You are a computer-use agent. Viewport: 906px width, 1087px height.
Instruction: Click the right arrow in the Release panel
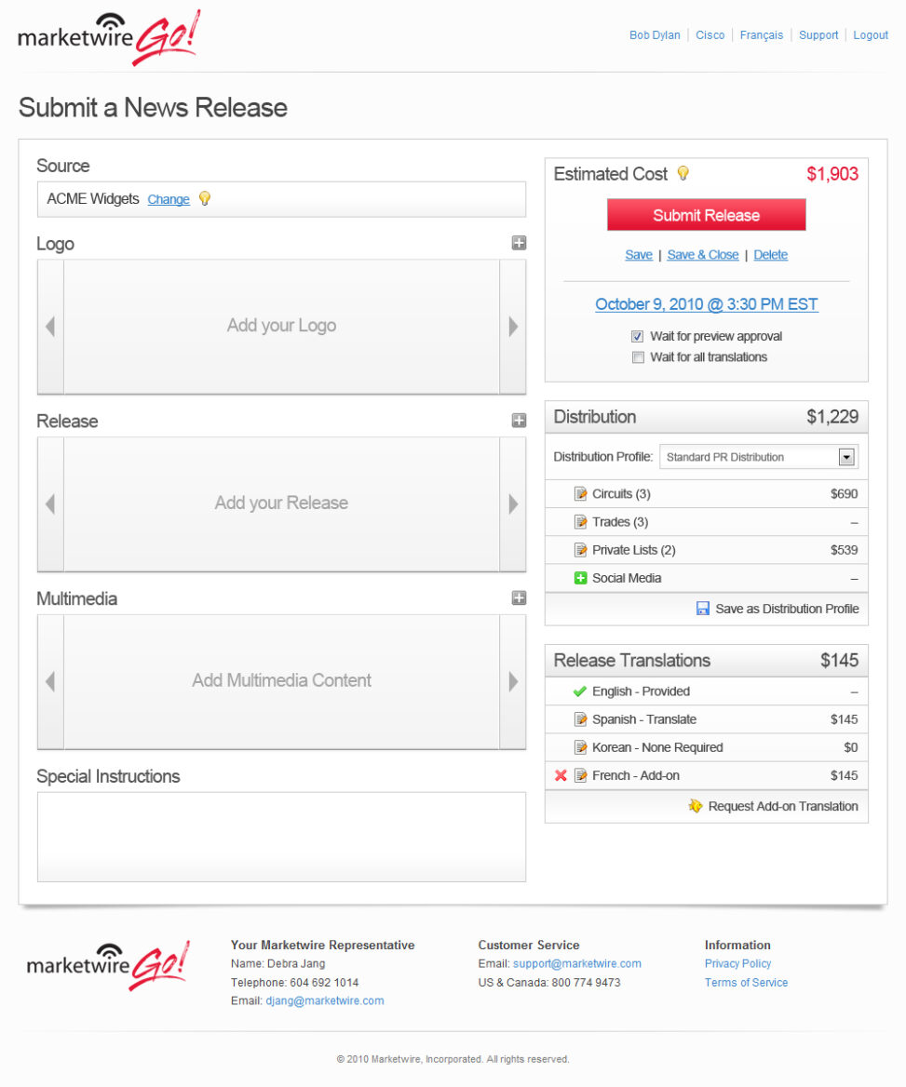point(513,504)
